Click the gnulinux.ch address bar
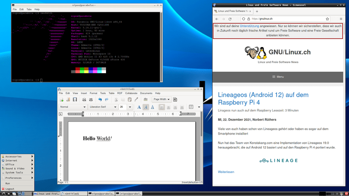The width and height of the screenshot is (349, 196). point(286,19)
